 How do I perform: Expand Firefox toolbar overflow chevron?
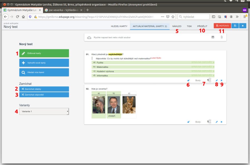[237, 17]
